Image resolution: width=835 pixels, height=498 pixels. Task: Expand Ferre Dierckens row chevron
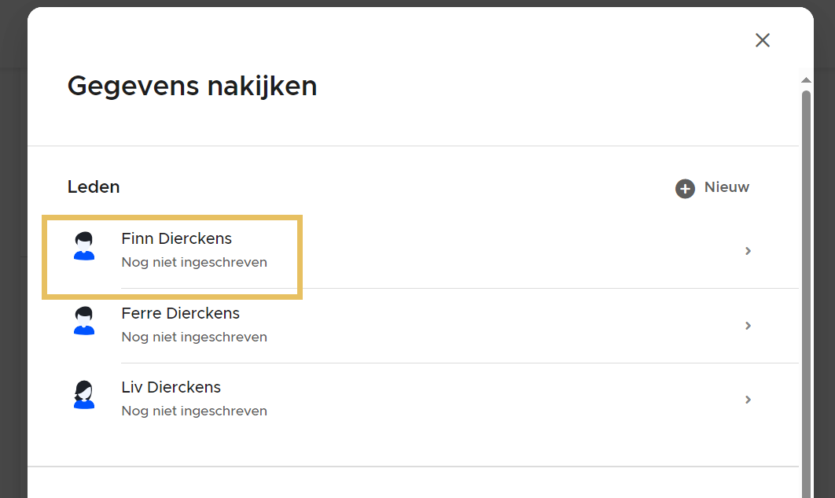tap(748, 326)
